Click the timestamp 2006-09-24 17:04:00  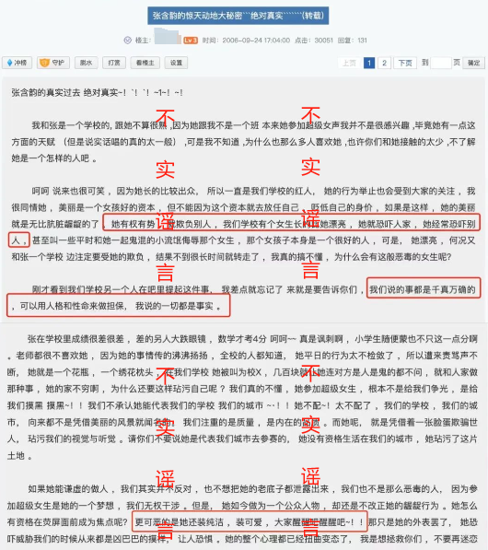coord(256,41)
